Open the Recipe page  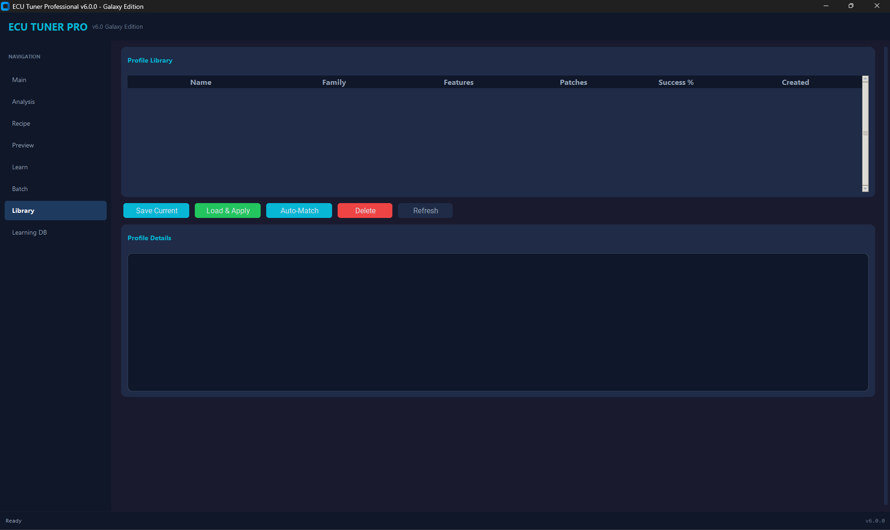21,123
